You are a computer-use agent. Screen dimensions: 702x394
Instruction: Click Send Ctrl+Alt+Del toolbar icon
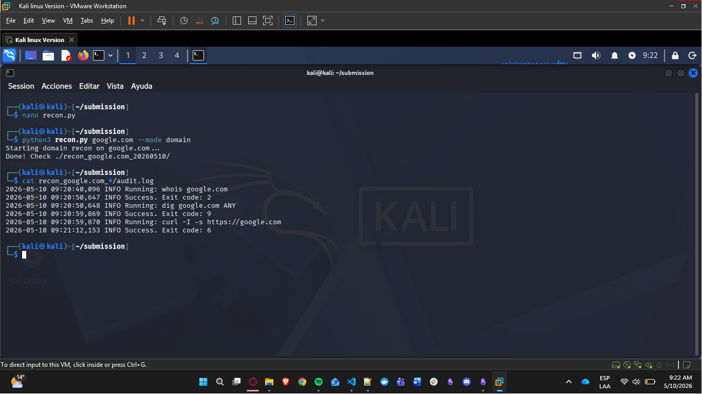[x=162, y=21]
